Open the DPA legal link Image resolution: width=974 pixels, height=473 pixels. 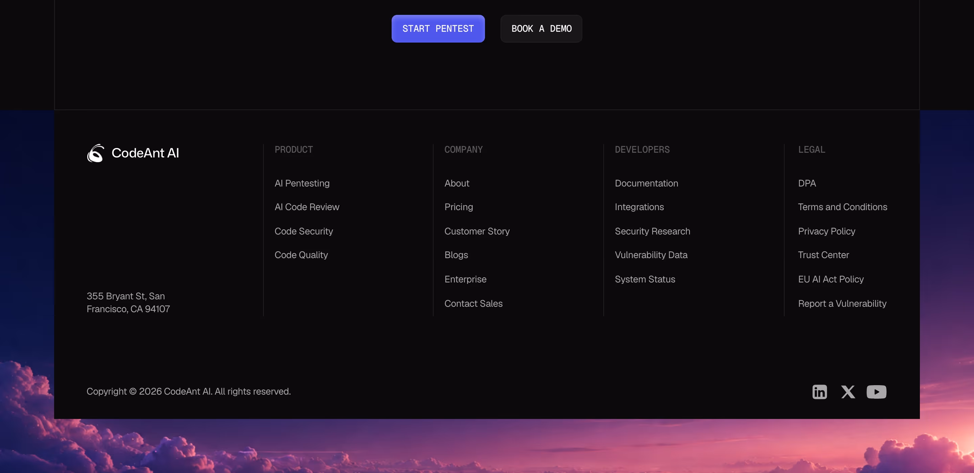coord(807,183)
